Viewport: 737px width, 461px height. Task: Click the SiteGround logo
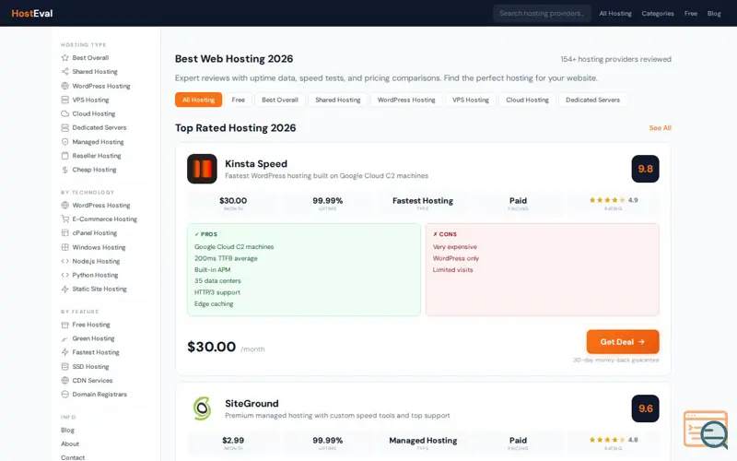202,408
